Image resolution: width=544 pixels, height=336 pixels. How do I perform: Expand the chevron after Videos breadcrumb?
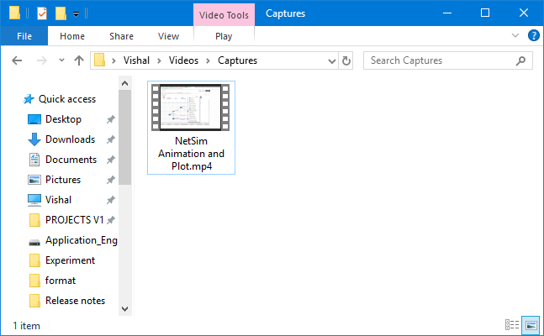[209, 60]
